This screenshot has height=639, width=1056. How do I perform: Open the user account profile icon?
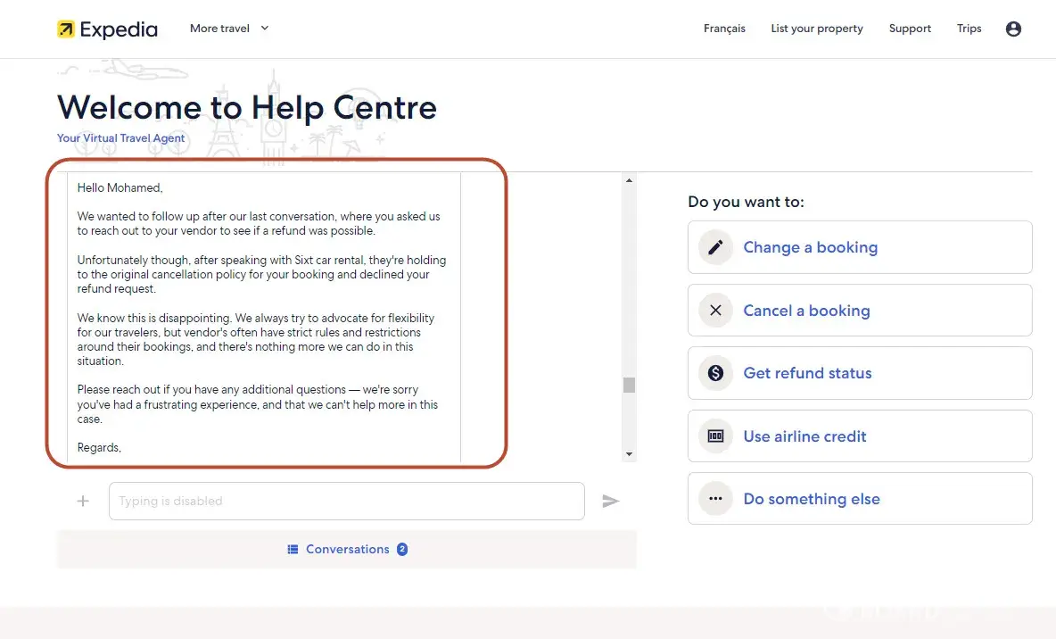pyautogui.click(x=1013, y=29)
